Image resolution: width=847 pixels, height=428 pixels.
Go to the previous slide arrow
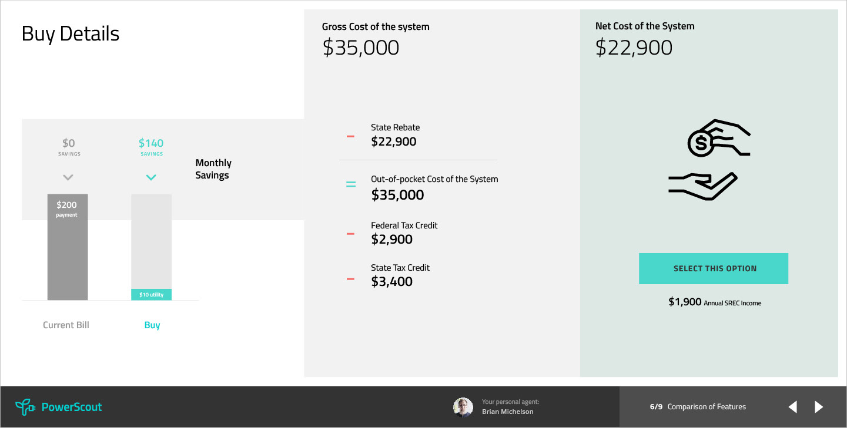pos(793,407)
